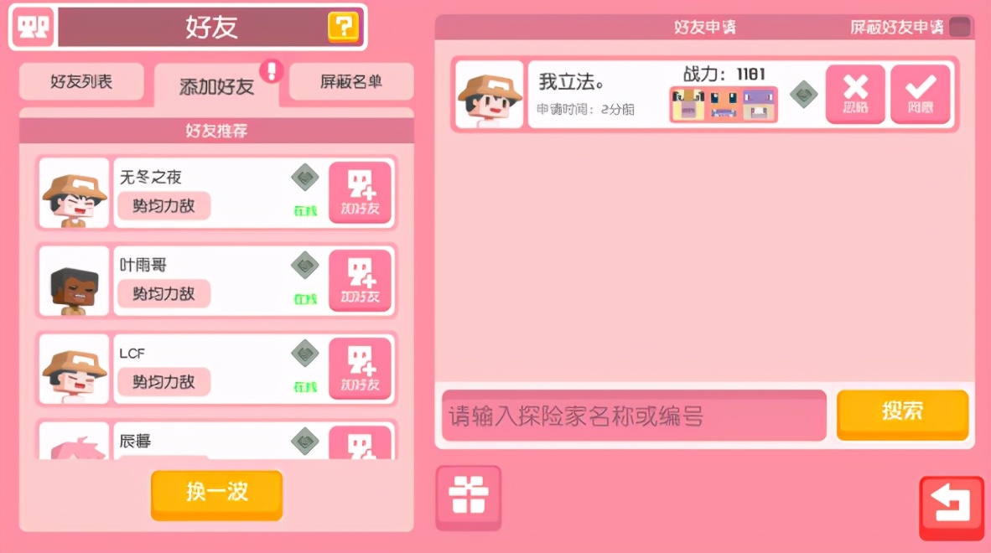Switch to the 好友列表 tab
Viewport: 991px width, 553px height.
[x=81, y=81]
